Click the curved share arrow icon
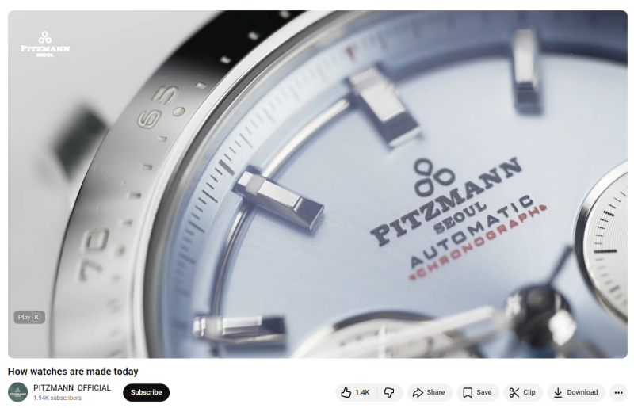The image size is (634, 408). pos(418,392)
